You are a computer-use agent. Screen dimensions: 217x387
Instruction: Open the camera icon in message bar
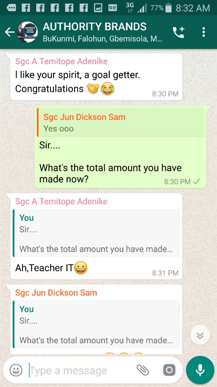pyautogui.click(x=169, y=370)
